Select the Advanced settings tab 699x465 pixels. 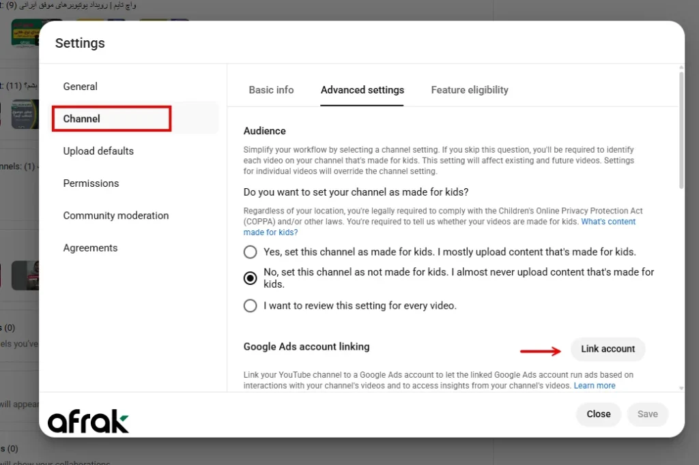(x=362, y=90)
